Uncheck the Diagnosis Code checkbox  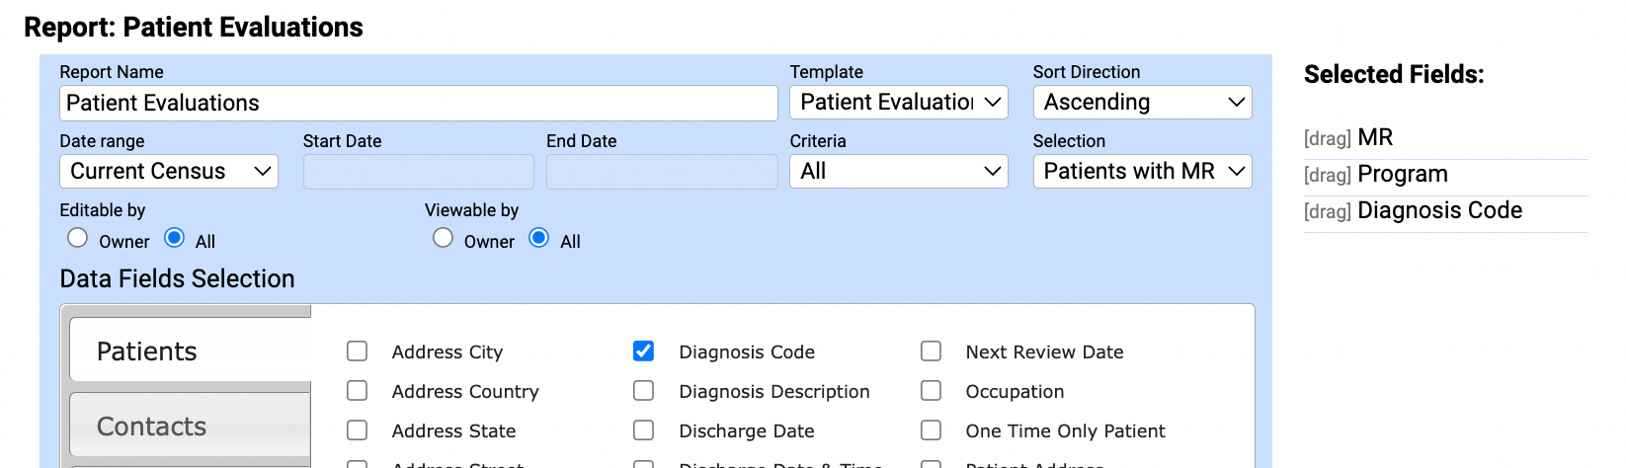tap(643, 351)
